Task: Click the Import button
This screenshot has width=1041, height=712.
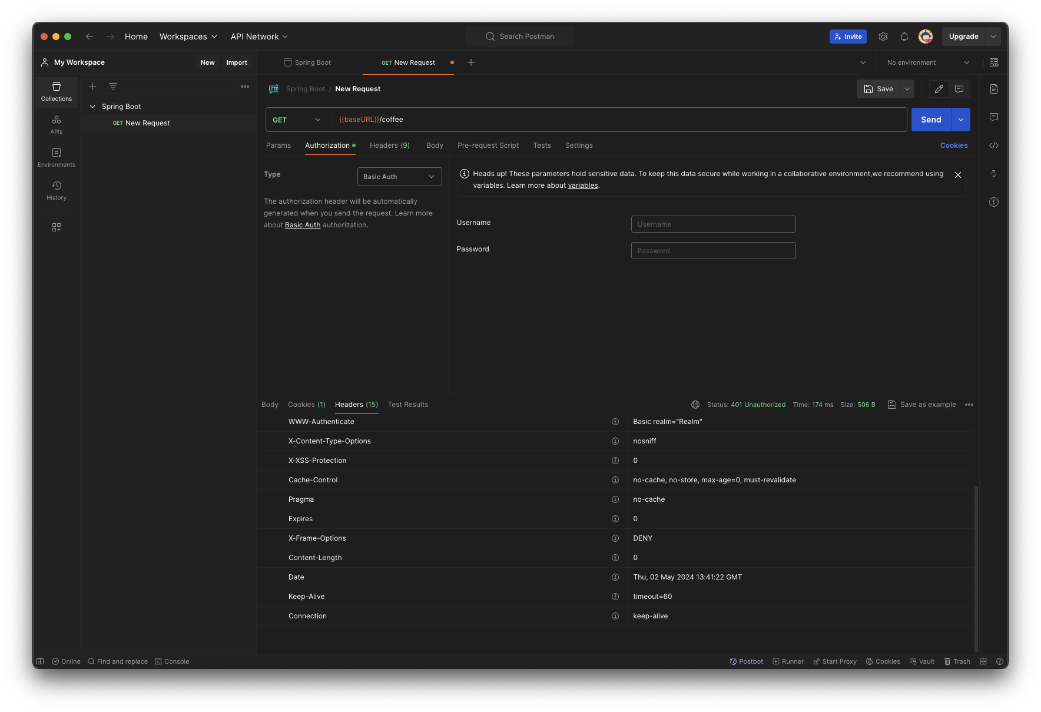Action: [237, 62]
